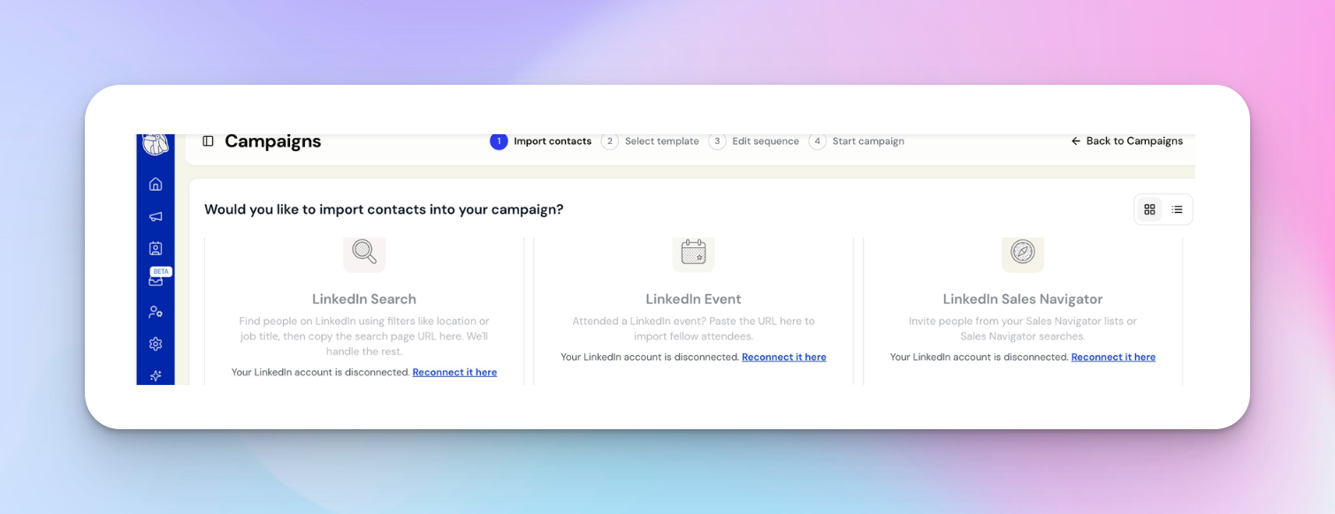Click the Campaigns page heading
This screenshot has width=1335, height=514.
[272, 141]
